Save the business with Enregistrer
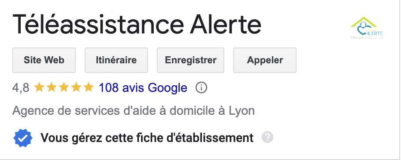This screenshot has width=401, height=160. (x=190, y=60)
